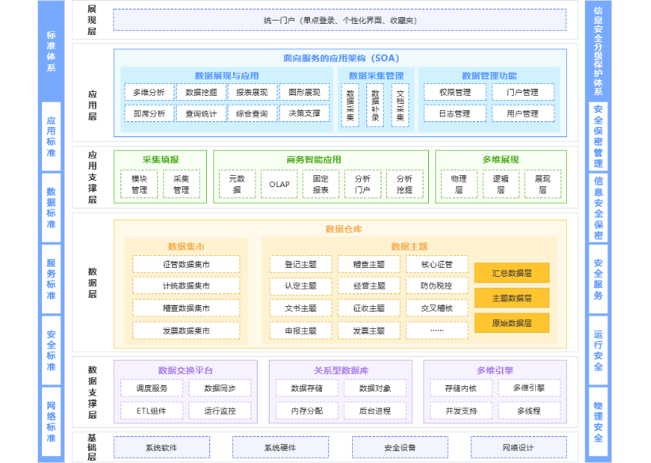Click the 统一门户 portal box

tap(339, 20)
